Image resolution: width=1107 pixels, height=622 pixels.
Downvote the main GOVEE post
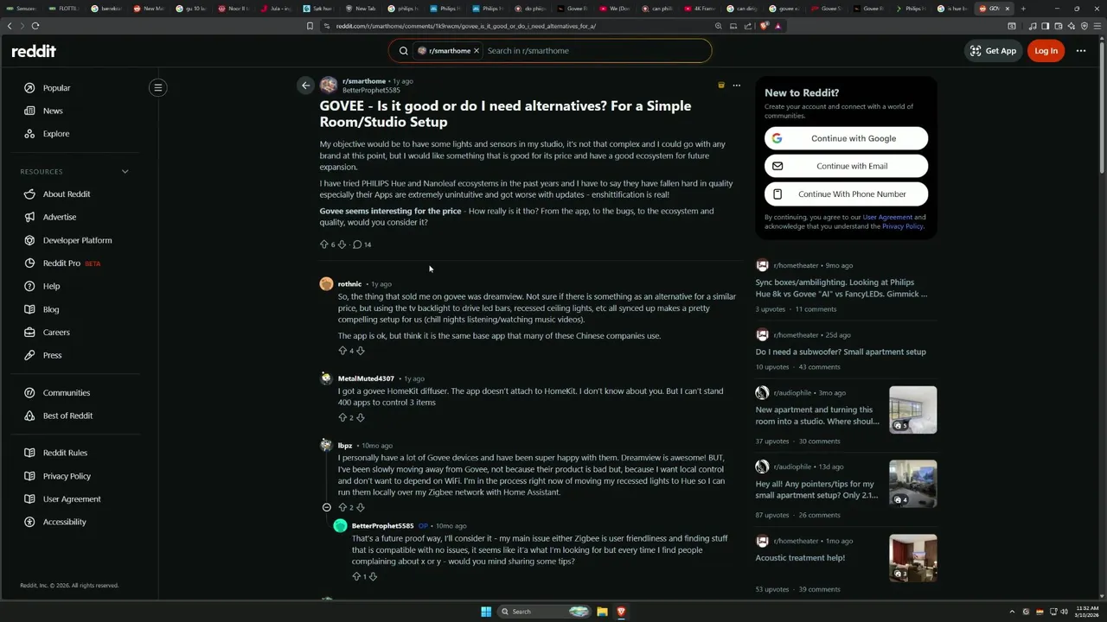point(342,244)
